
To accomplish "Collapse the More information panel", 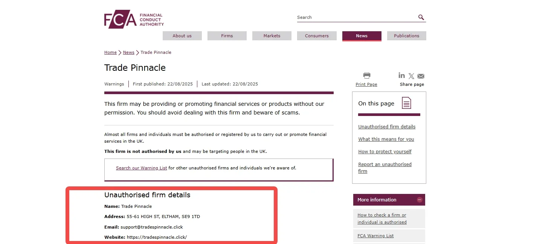I will coord(420,200).
